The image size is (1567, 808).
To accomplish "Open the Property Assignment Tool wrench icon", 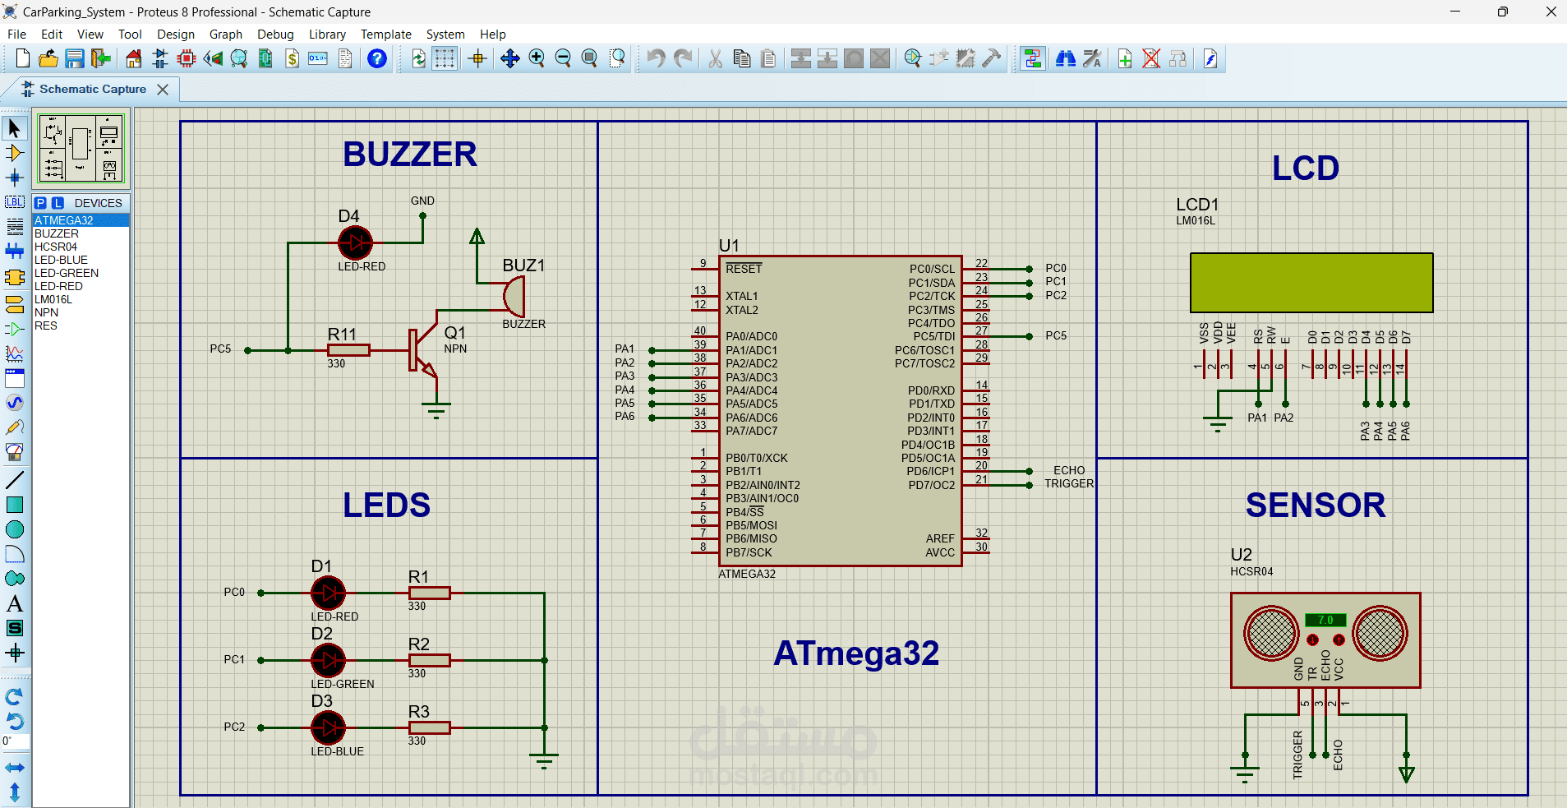I will (x=1092, y=58).
